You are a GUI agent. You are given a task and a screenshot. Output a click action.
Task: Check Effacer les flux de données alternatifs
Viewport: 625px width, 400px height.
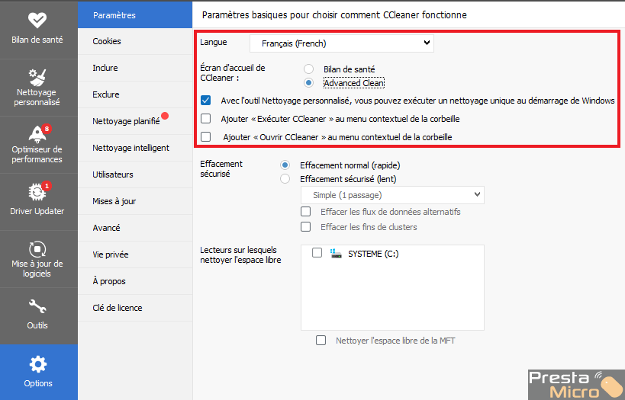306,212
